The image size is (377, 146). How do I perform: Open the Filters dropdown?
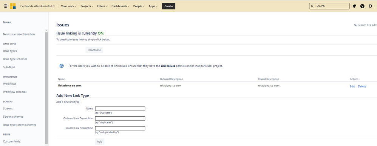point(102,6)
